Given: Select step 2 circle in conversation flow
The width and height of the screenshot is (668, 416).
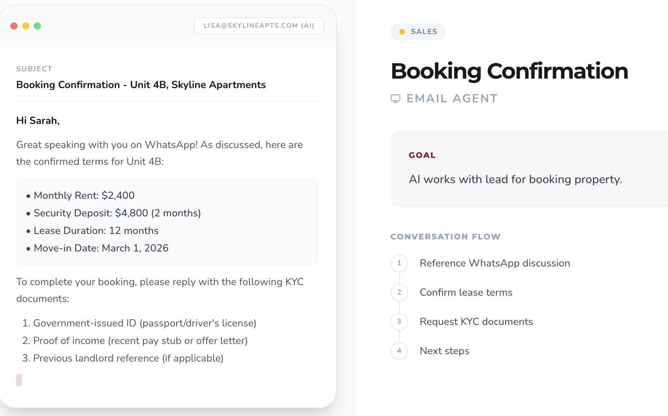Looking at the screenshot, I should pos(399,292).
